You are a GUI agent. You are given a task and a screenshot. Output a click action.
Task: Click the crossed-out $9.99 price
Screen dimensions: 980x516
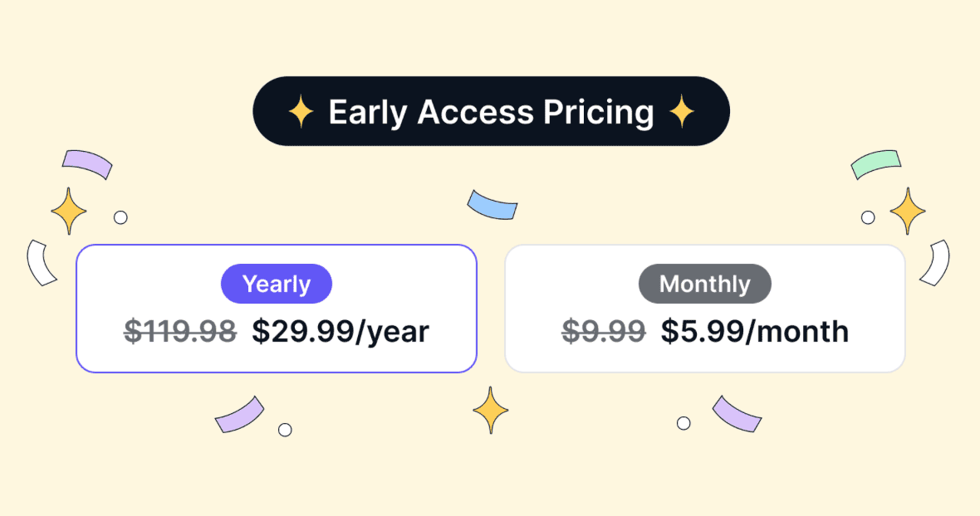(604, 332)
